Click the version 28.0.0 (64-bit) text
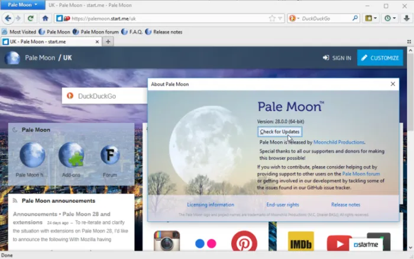Viewport: 414px width, 259px height. [x=281, y=121]
